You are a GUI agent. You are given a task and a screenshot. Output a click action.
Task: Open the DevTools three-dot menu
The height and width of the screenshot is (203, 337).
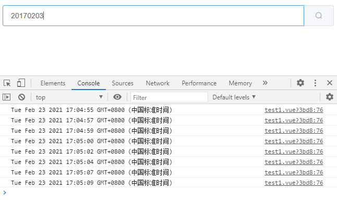pyautogui.click(x=315, y=83)
